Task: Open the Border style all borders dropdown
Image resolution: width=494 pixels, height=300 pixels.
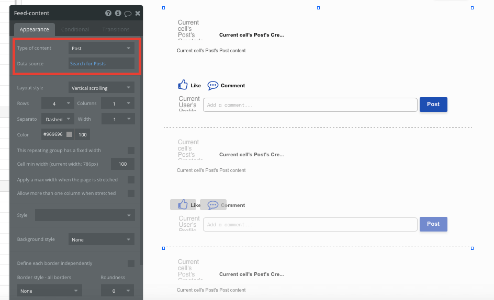Action: click(50, 291)
